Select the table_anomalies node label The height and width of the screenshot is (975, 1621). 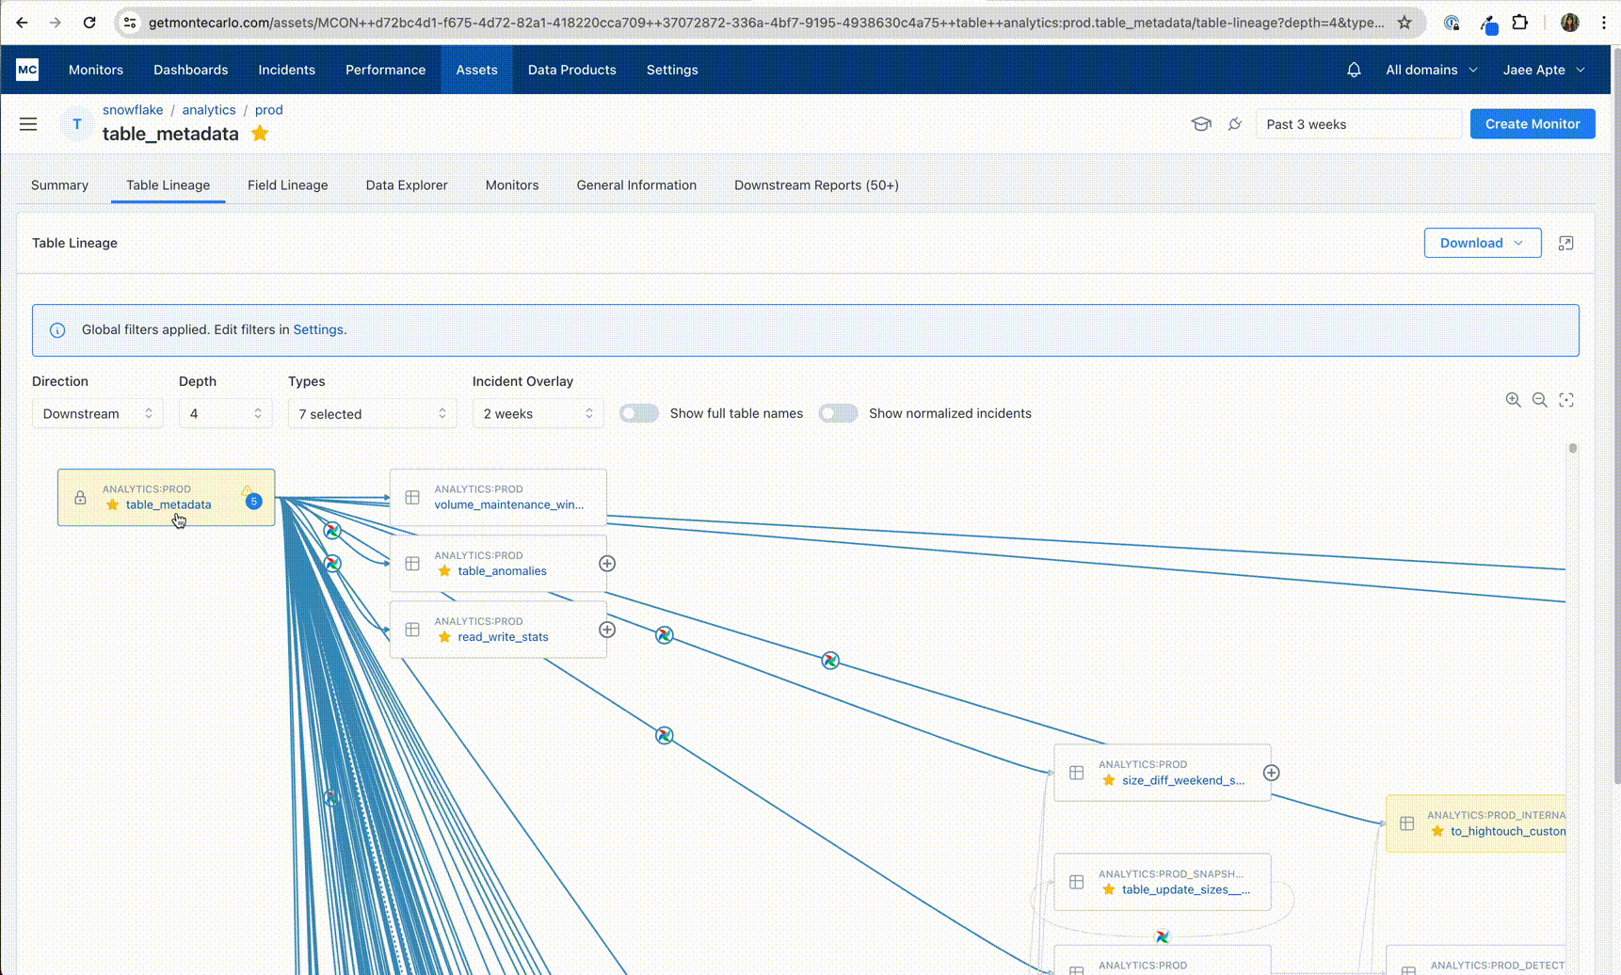click(503, 571)
